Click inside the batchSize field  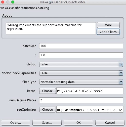[x=81, y=46]
